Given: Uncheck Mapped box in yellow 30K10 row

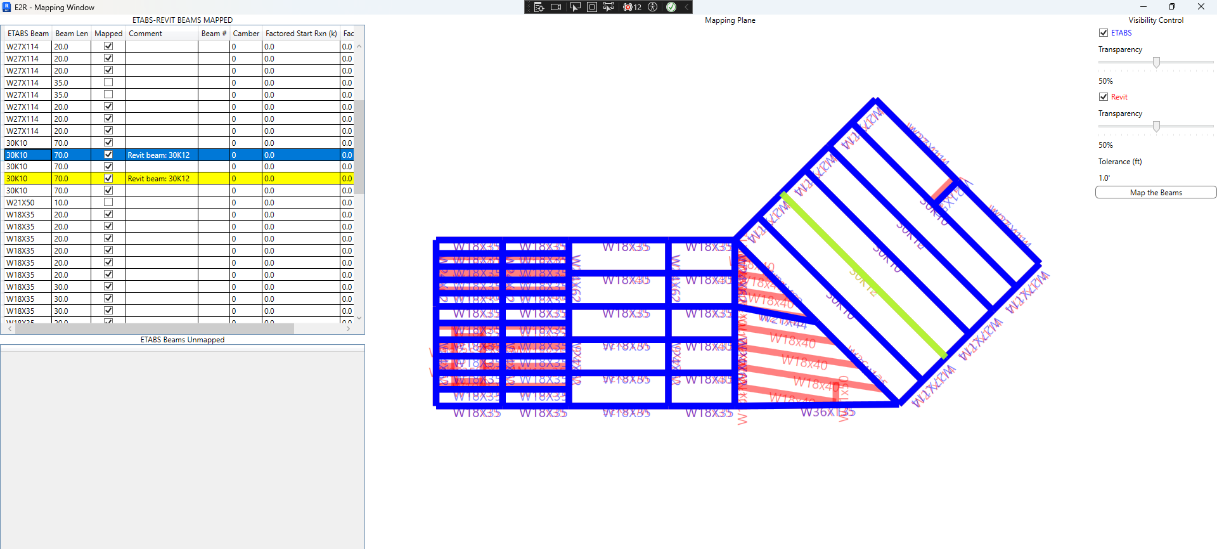Looking at the screenshot, I should pyautogui.click(x=108, y=178).
